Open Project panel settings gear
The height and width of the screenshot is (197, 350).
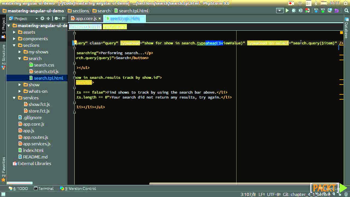(x=57, y=18)
